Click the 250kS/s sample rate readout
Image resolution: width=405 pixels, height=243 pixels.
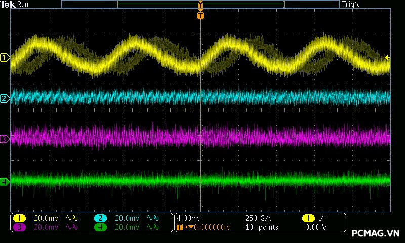click(259, 218)
